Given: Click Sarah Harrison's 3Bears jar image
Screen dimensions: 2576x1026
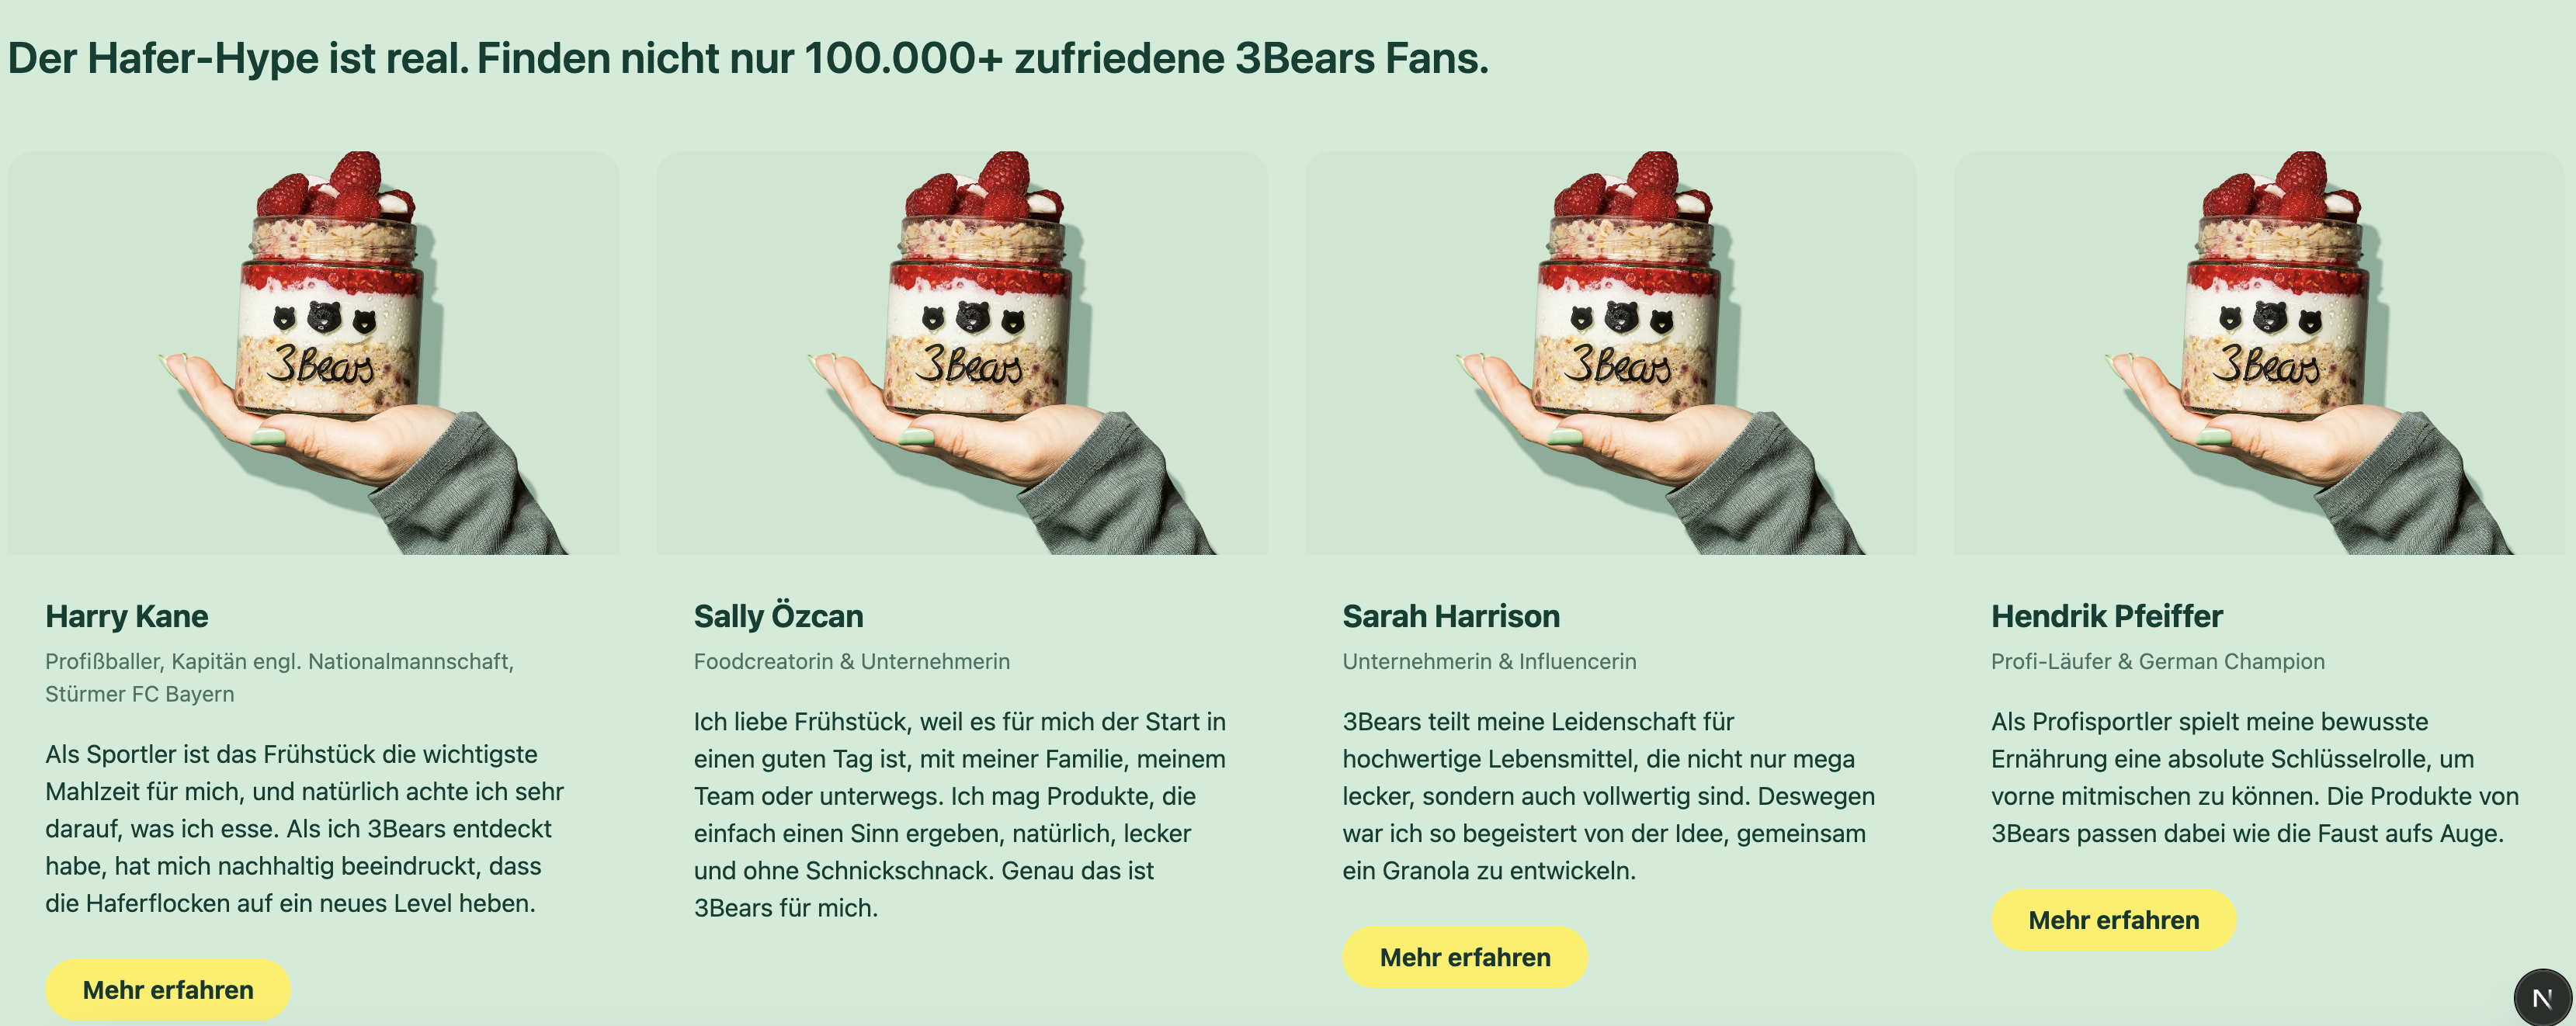Looking at the screenshot, I should [x=1610, y=353].
